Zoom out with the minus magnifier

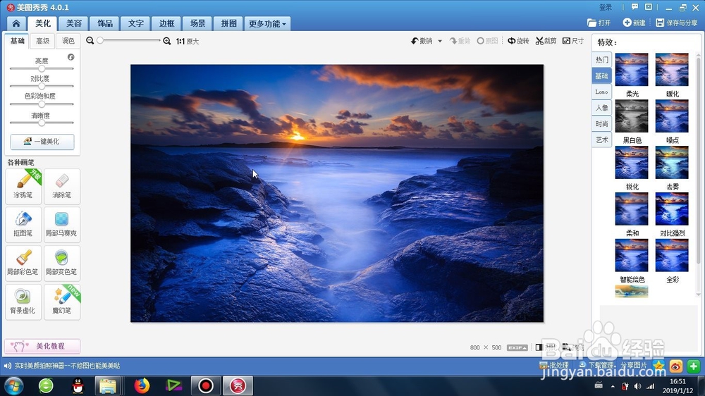tap(90, 41)
